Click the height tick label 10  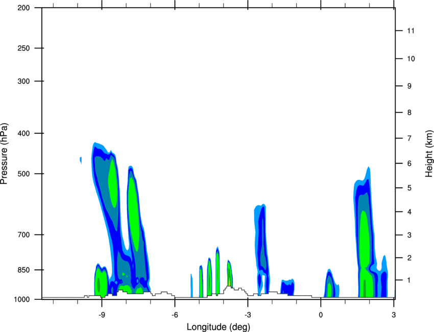point(411,59)
